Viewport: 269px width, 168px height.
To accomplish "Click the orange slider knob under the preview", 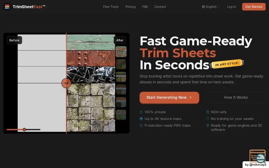I will coord(24,129).
